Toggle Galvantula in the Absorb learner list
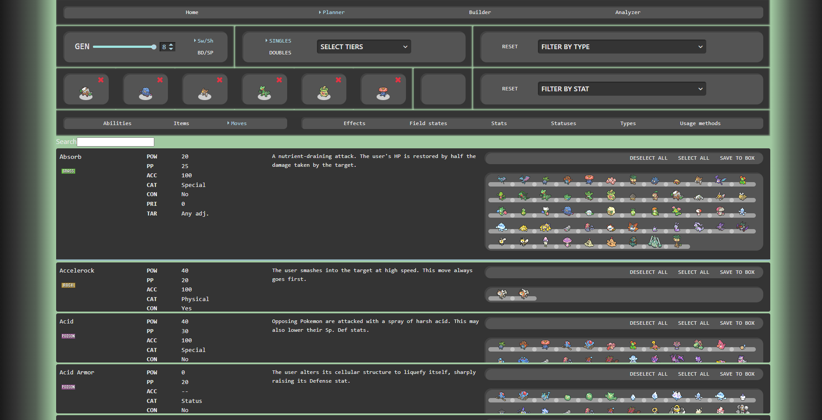This screenshot has height=420, width=822. click(x=545, y=227)
